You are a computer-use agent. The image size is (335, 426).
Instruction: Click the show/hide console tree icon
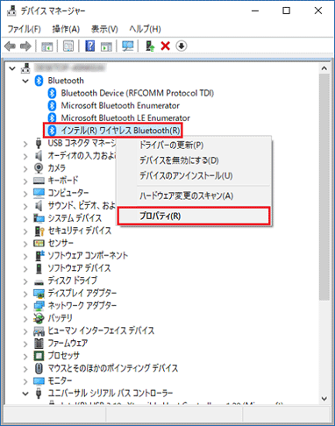pyautogui.click(x=46, y=46)
